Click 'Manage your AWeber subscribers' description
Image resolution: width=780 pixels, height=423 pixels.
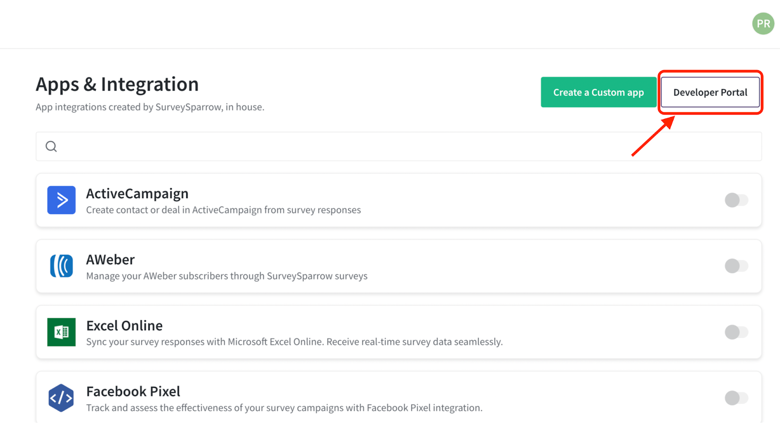point(227,276)
